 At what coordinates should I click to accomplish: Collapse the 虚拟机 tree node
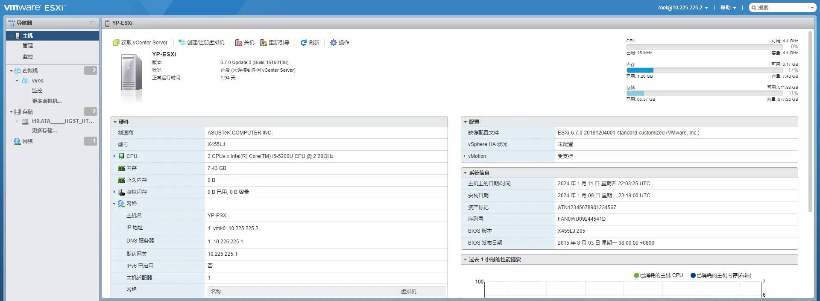pyautogui.click(x=11, y=71)
